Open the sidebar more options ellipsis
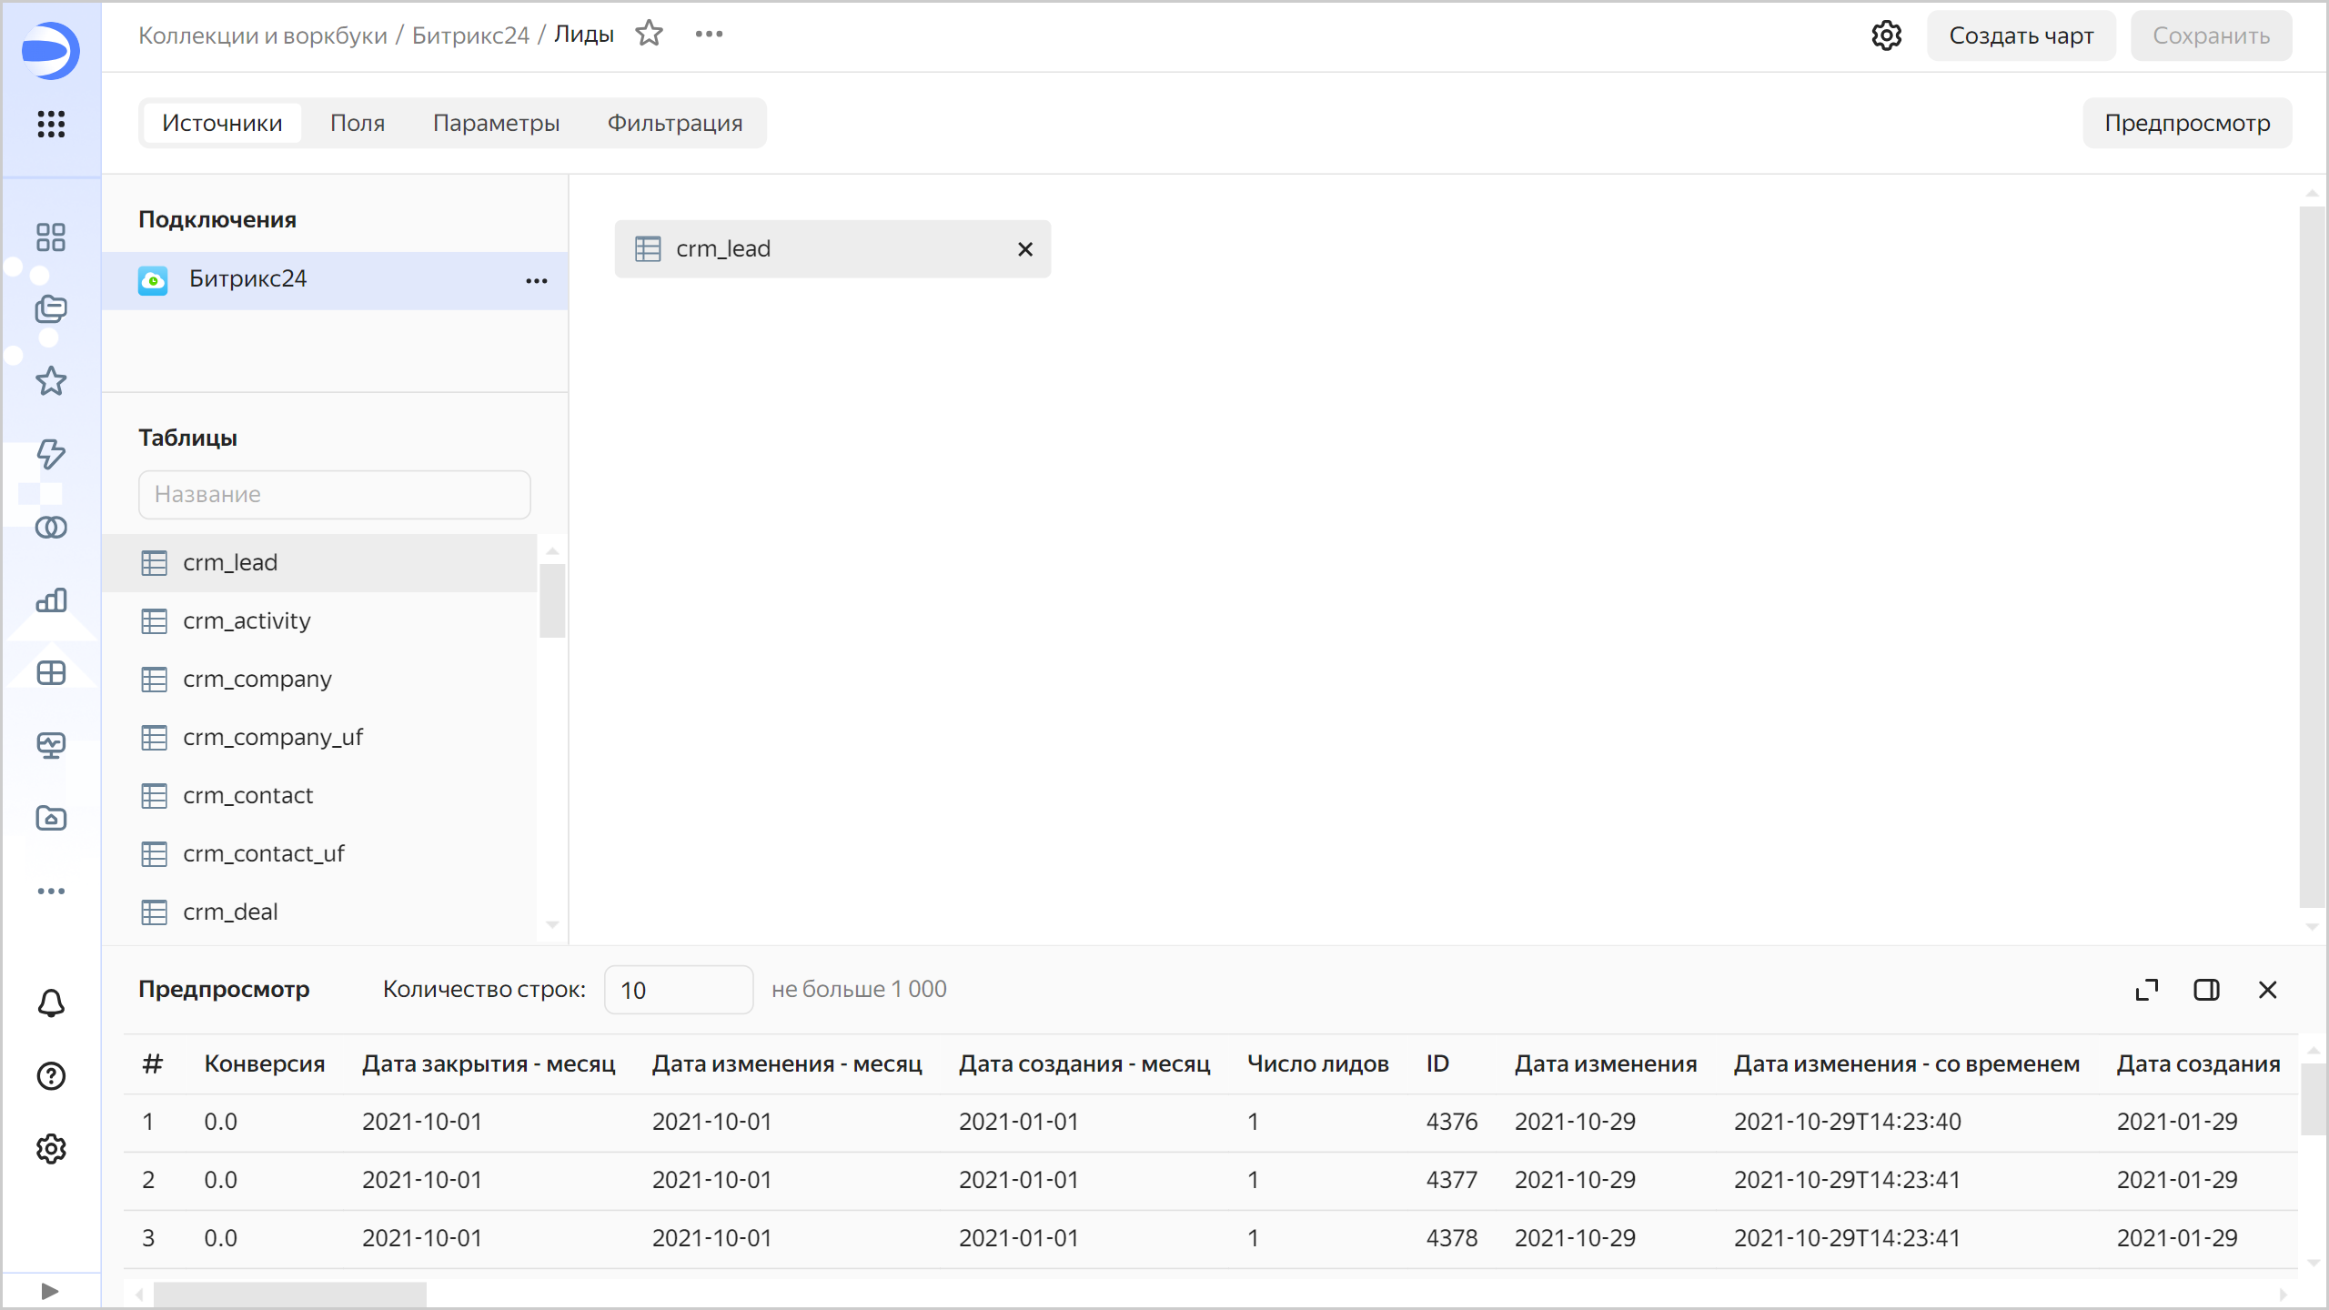The height and width of the screenshot is (1310, 2329). coord(50,891)
